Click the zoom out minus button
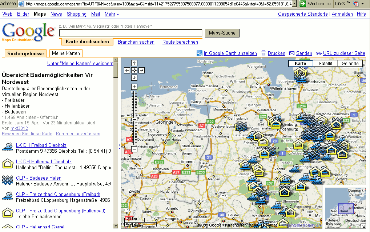The image size is (370, 232). coord(134,149)
